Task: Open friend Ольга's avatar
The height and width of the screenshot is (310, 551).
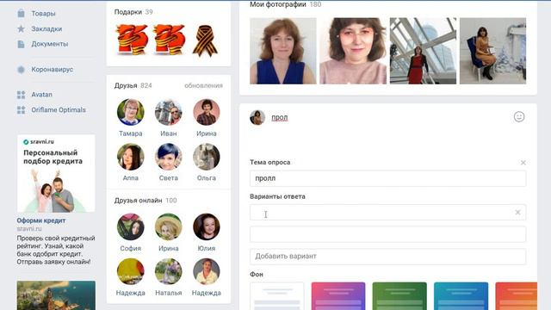Action: pos(207,157)
